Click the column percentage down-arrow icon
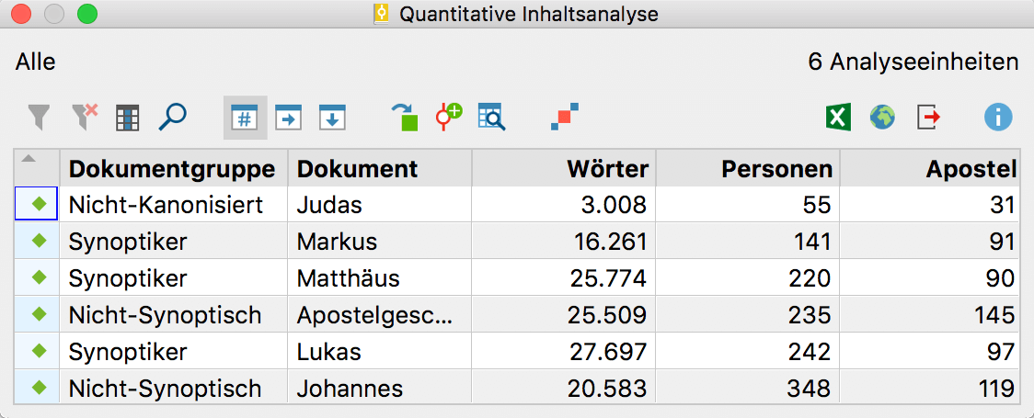Screen dimensions: 1034x418 point(332,118)
